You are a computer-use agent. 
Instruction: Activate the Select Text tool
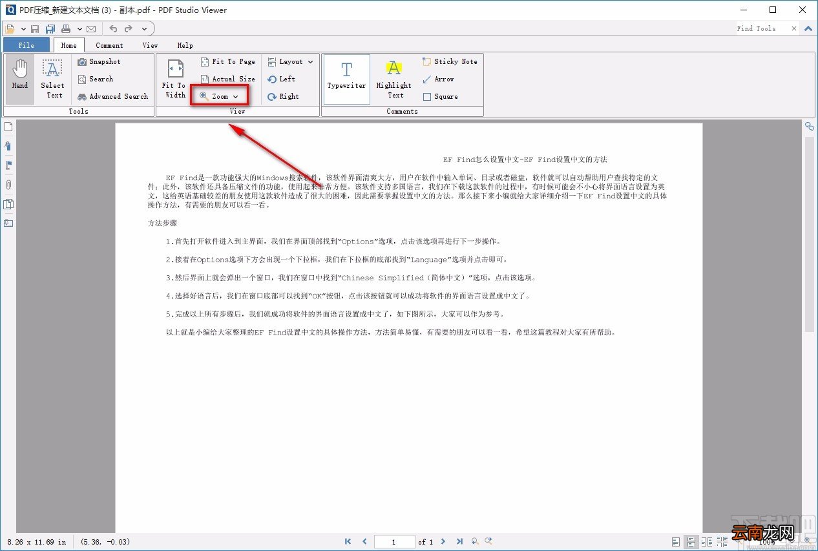click(53, 79)
